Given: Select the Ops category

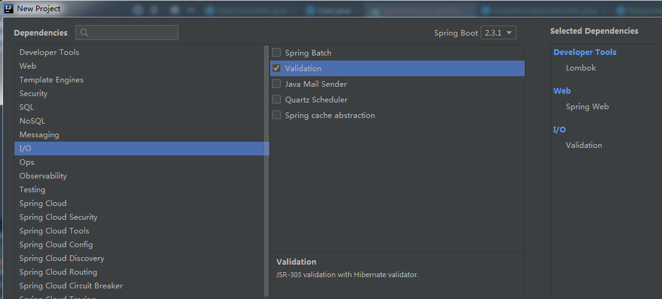Looking at the screenshot, I should (x=139, y=162).
